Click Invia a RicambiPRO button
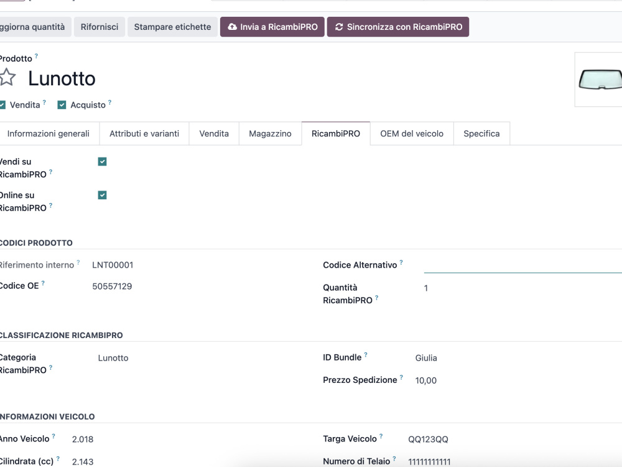This screenshot has width=622, height=467. pos(272,27)
